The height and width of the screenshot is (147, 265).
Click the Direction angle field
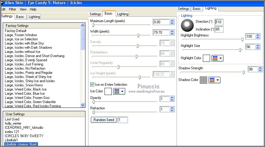(x=219, y=22)
